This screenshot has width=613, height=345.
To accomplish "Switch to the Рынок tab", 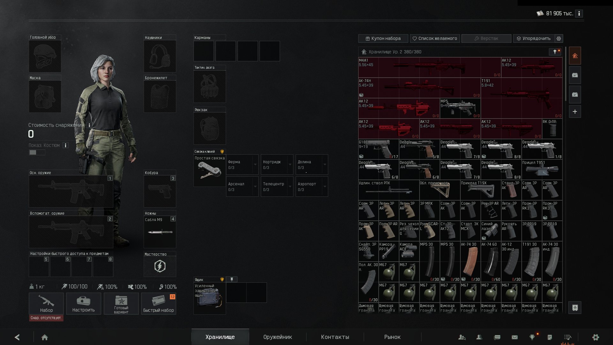I will pos(392,337).
